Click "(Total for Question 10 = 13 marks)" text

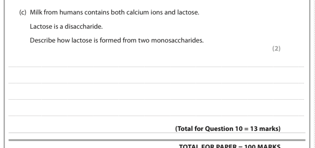tap(228, 128)
